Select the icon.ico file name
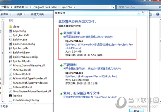The width and height of the screenshot is (161, 112). 17,96
